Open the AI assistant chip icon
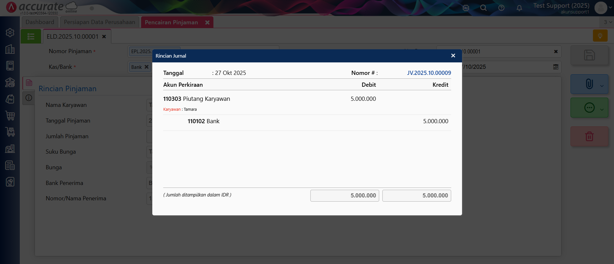614x264 pixels. [466, 8]
